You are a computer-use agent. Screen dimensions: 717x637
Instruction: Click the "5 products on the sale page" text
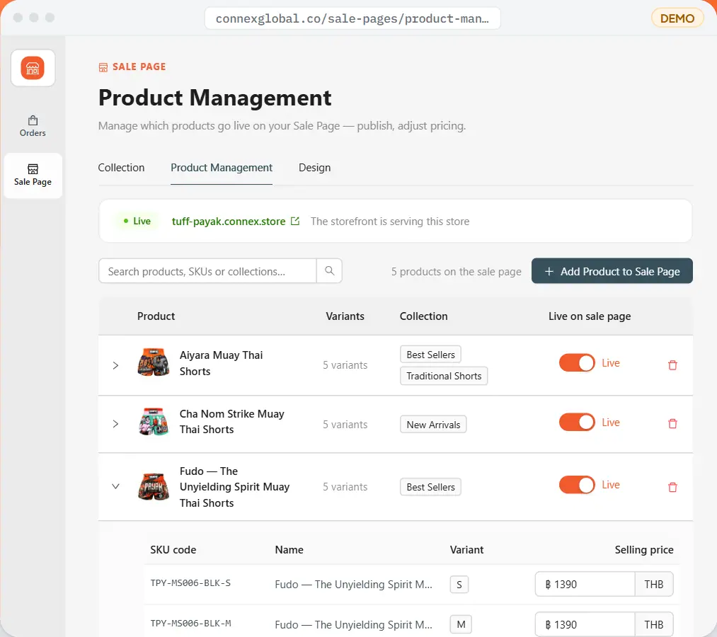(456, 272)
